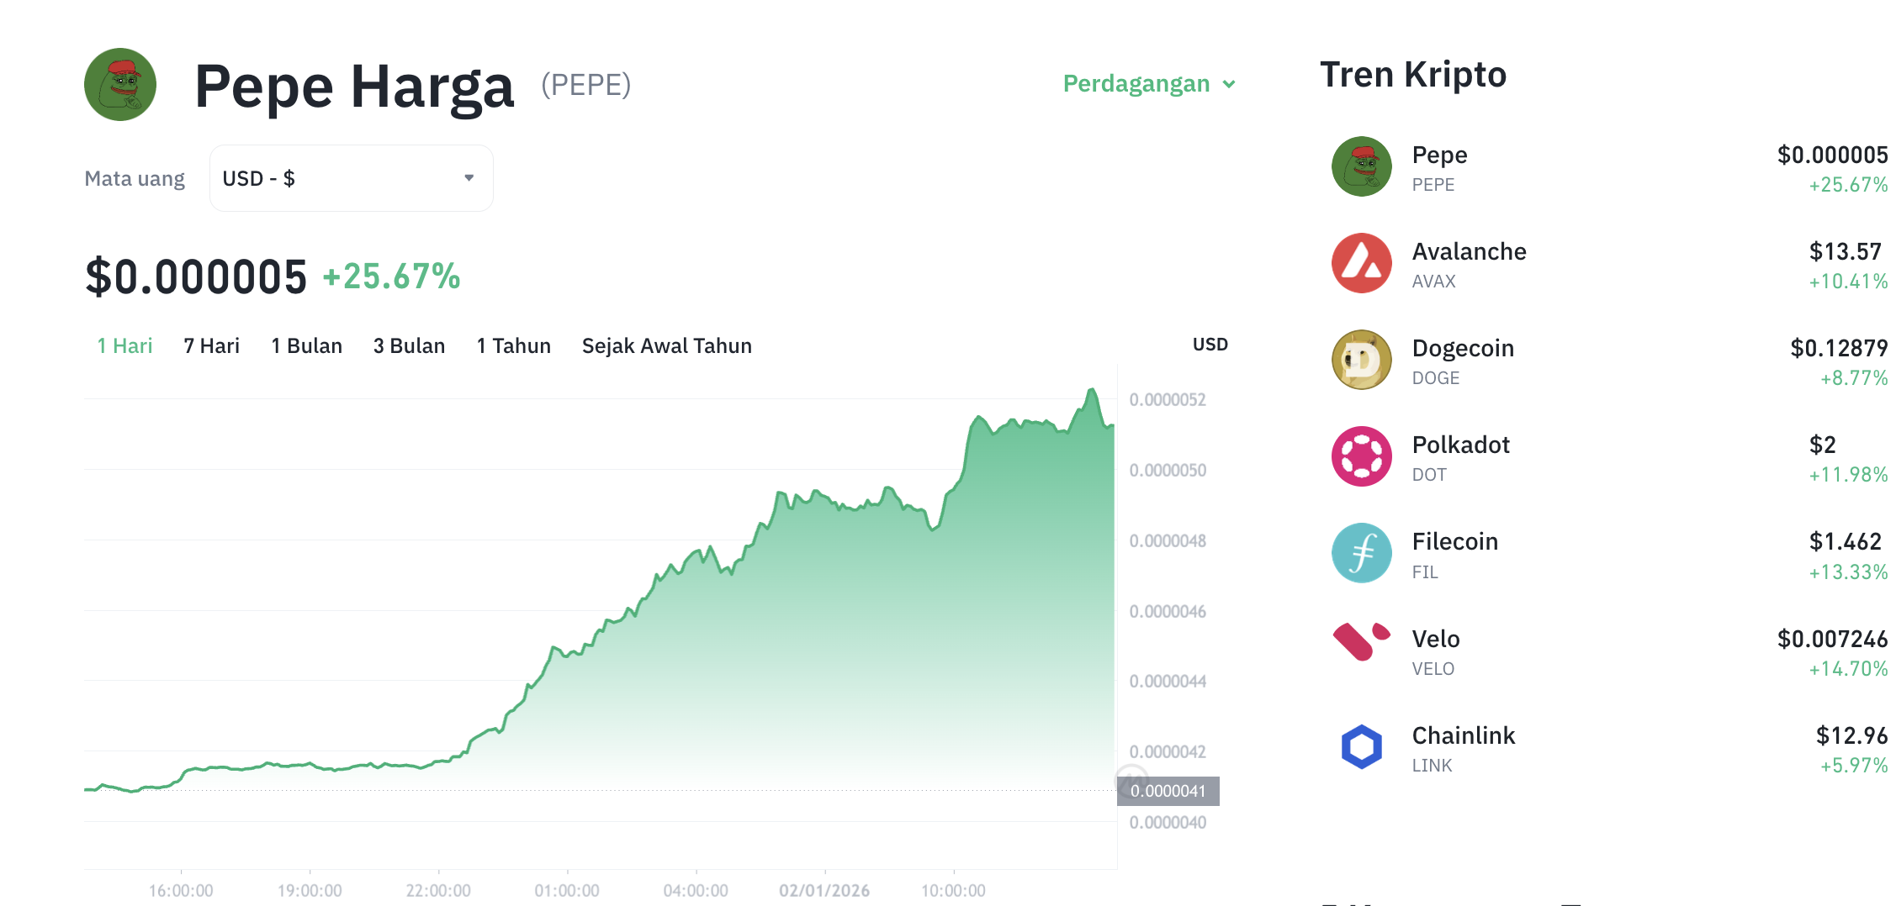Screen dimensions: 1896x906
Task: Switch to Sejak Awal Tahun view
Action: (666, 345)
